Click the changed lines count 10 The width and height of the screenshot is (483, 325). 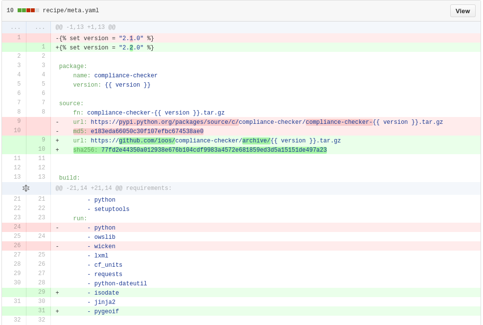(10, 10)
